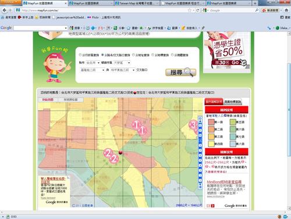Click the 搜尋 search button with magnifier
The width and height of the screenshot is (291, 219).
(x=180, y=73)
